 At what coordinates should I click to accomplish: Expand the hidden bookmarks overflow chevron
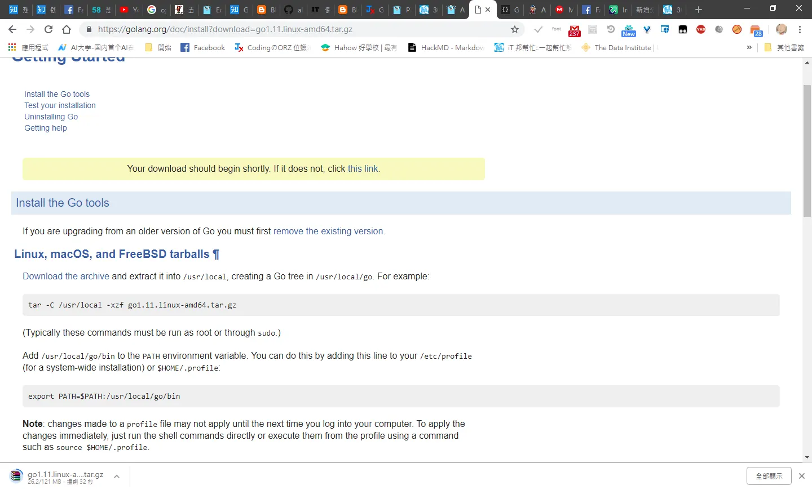click(x=749, y=47)
